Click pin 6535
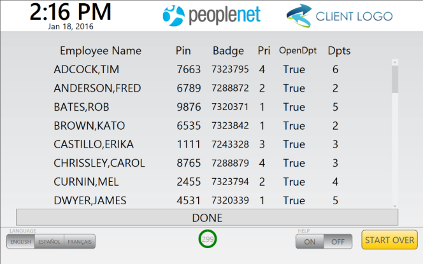Image resolution: width=423 pixels, height=264 pixels. 189,125
